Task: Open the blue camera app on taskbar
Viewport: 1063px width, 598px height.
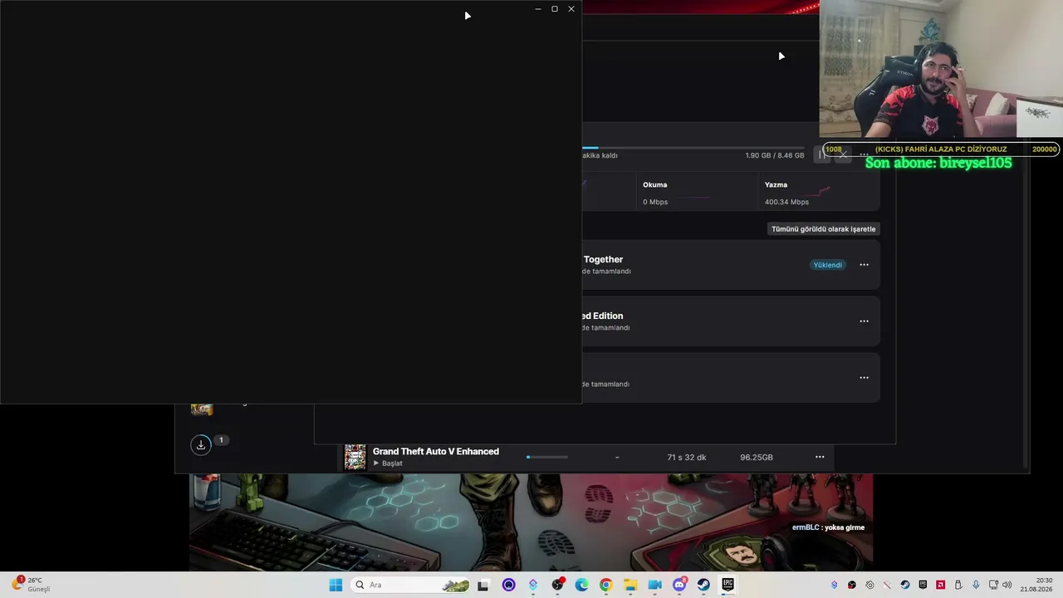Action: coord(654,585)
